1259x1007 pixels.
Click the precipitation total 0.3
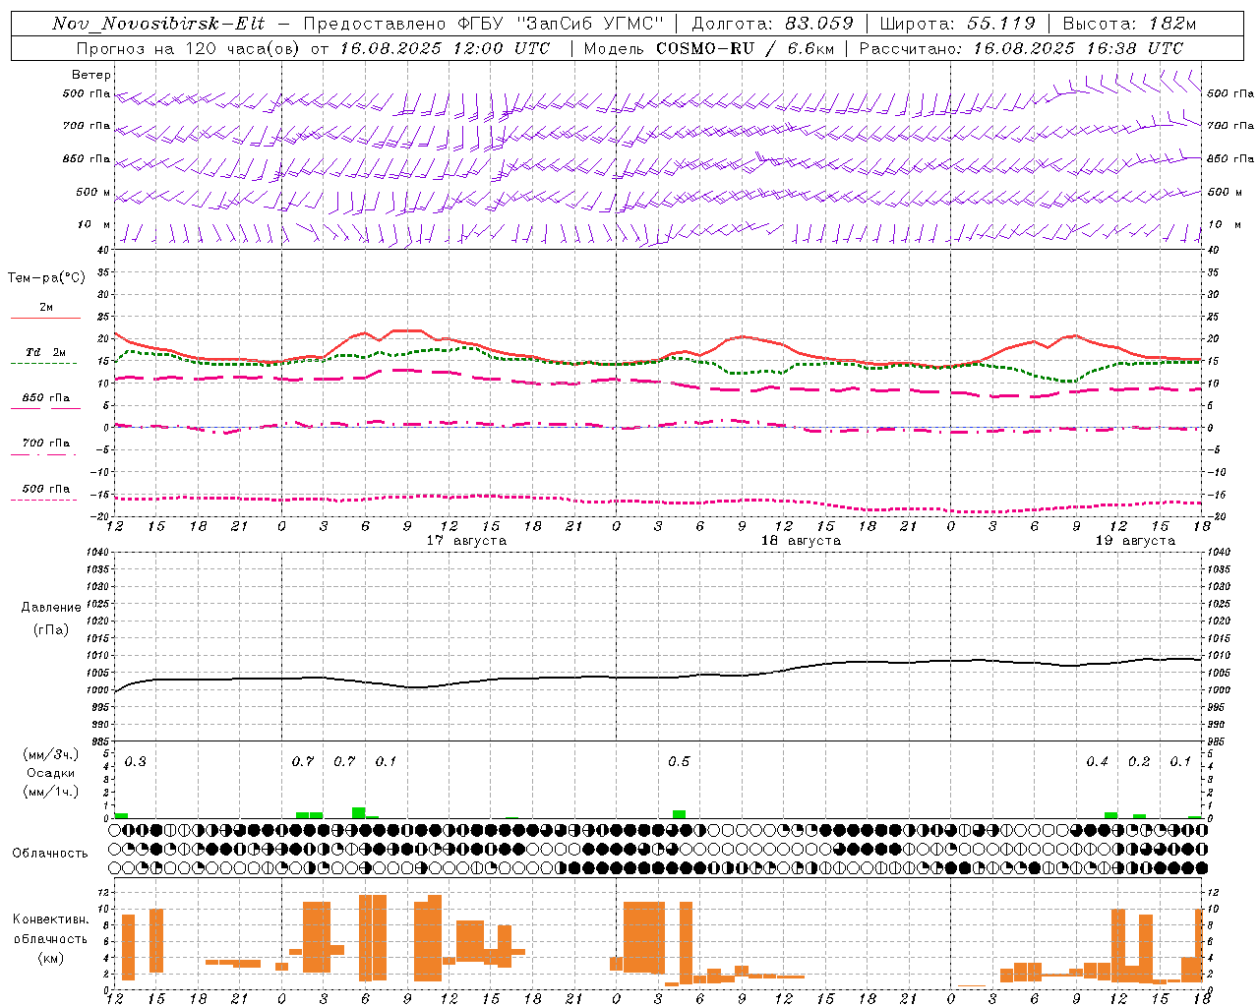(x=136, y=762)
